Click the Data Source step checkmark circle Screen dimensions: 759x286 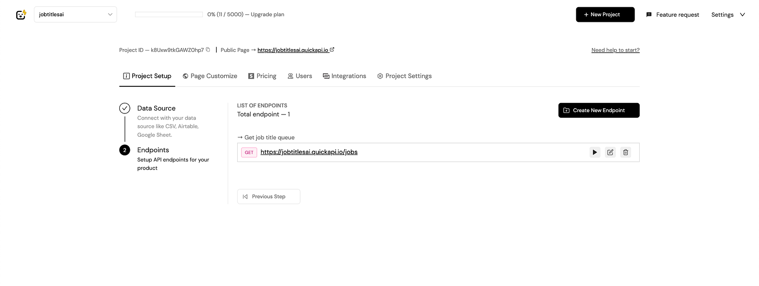(125, 108)
